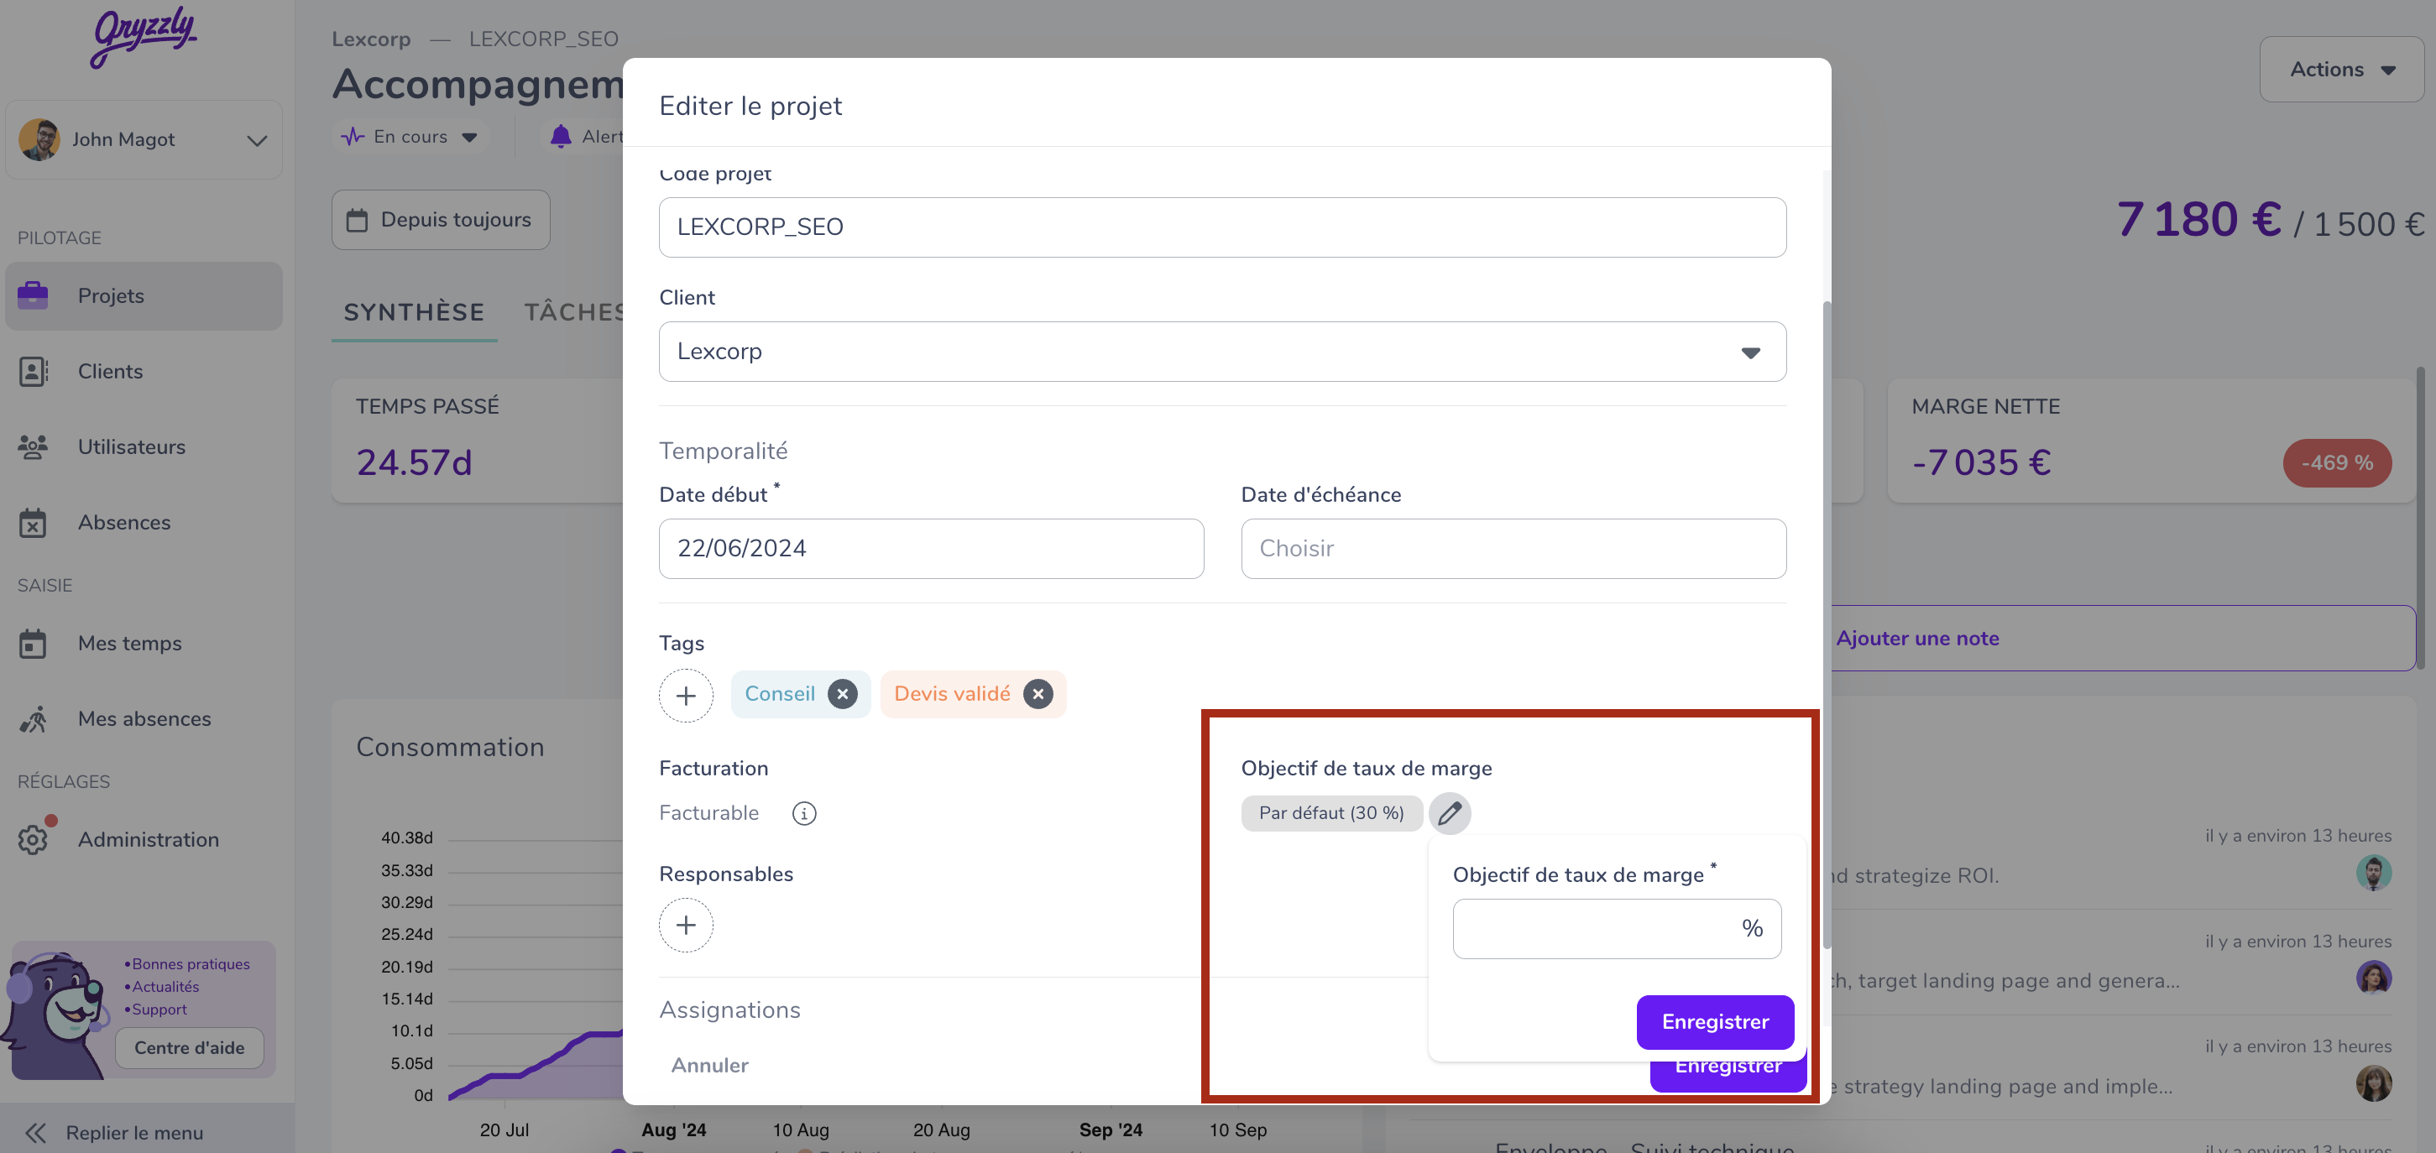Open the Client Lexcorp select box
Screen dimensions: 2436x1153
1222,352
